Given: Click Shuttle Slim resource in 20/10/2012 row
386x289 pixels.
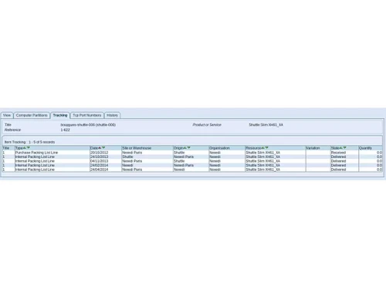Looking at the screenshot, I should point(262,153).
